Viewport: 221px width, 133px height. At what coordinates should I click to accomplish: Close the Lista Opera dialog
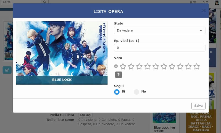204,11
